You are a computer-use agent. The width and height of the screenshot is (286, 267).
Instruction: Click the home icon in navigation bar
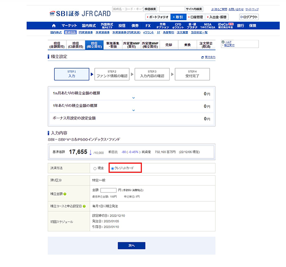coord(54,26)
